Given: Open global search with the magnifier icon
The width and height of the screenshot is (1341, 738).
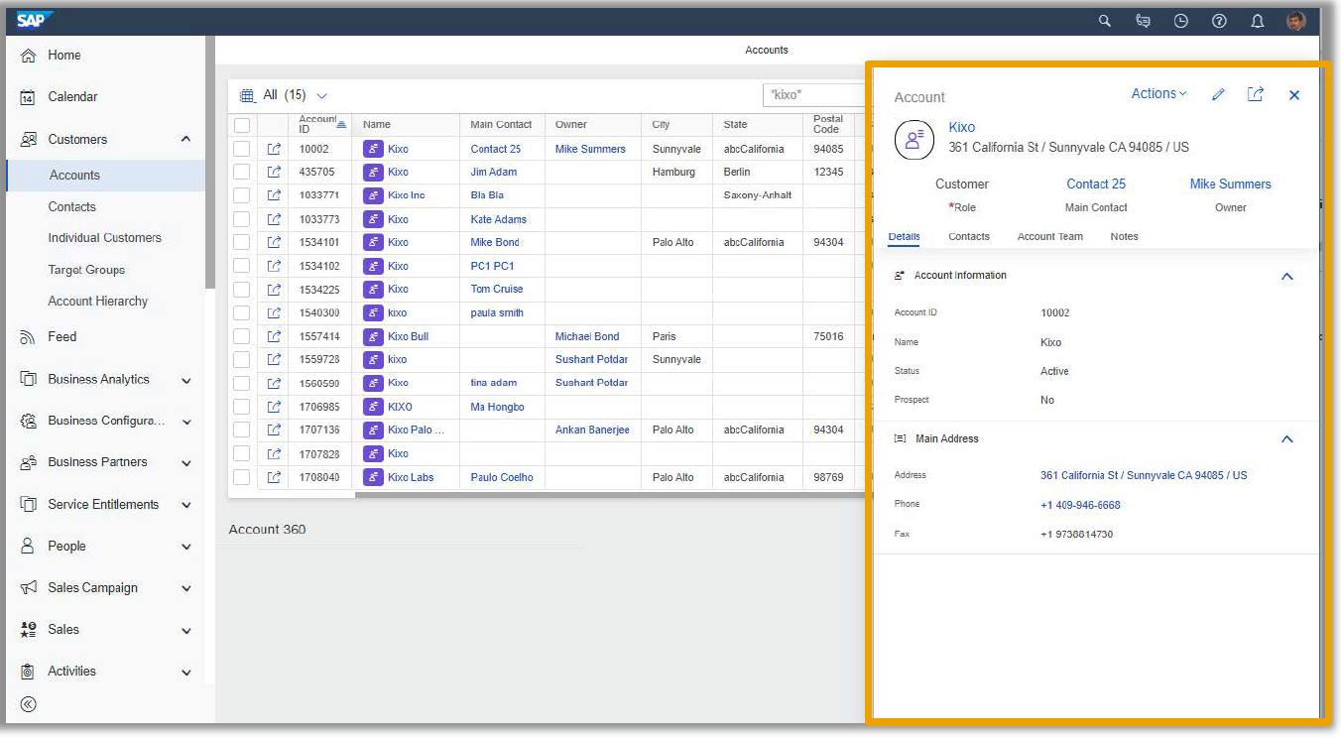Looking at the screenshot, I should (1104, 20).
